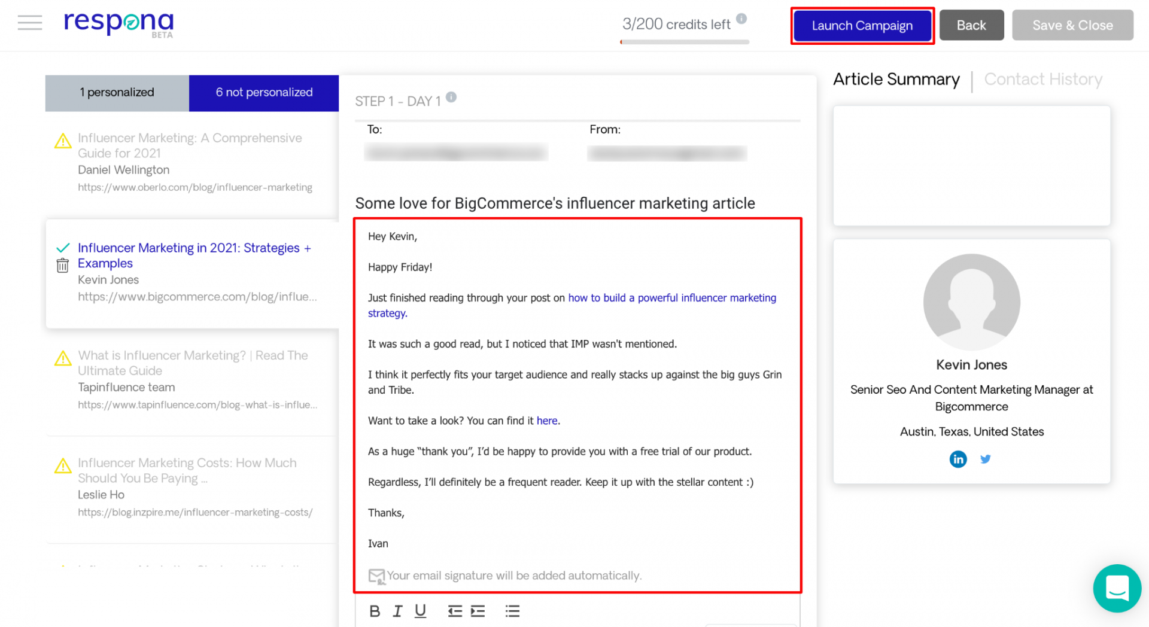
Task: Click Save & Close button
Action: tap(1072, 25)
